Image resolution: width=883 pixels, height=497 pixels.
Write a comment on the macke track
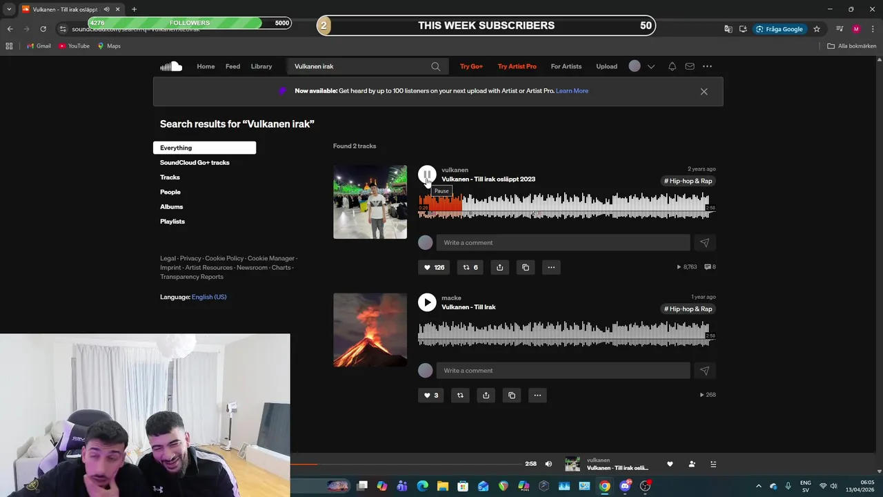coord(563,371)
